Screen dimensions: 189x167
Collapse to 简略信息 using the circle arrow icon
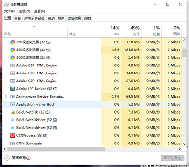pos(7,158)
